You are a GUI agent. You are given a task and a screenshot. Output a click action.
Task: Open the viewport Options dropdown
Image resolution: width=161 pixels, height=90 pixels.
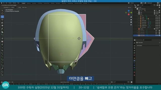point(130,7)
